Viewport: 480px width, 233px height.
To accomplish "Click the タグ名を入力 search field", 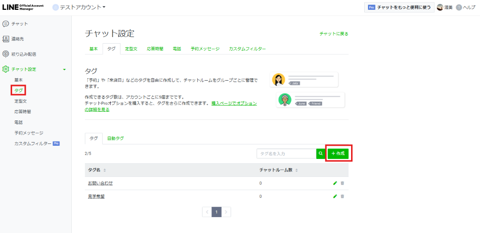I will click(286, 153).
